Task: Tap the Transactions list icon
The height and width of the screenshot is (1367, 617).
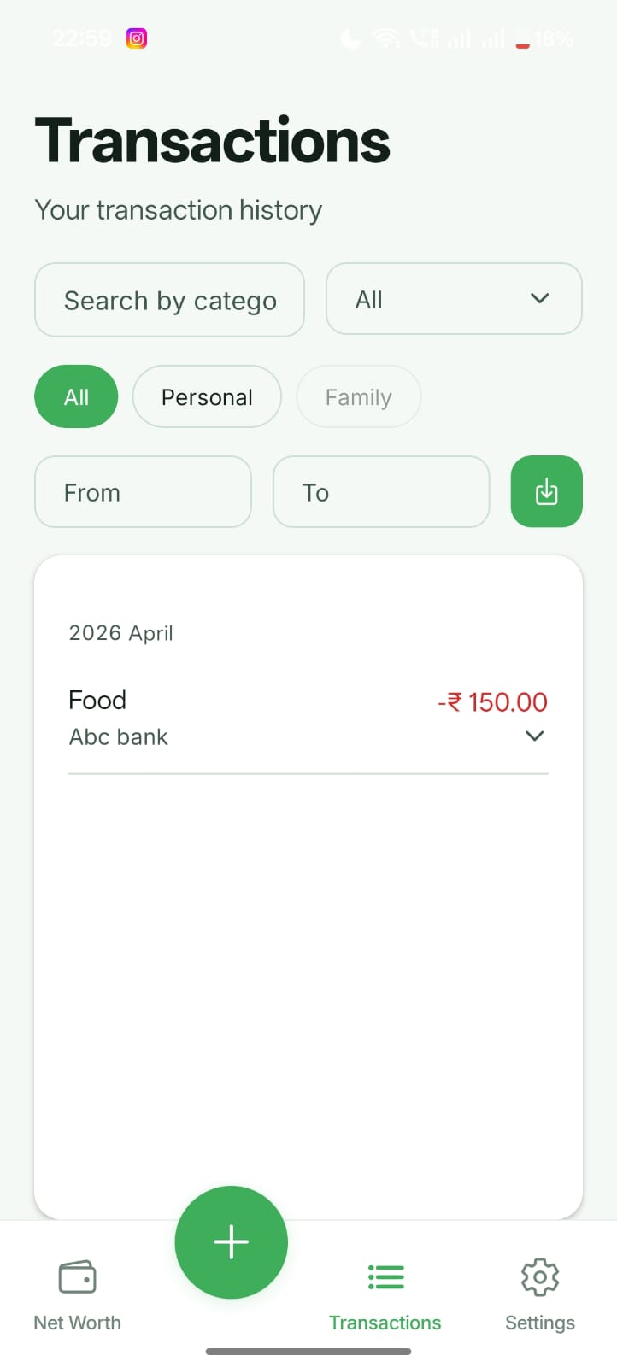Action: (385, 1277)
